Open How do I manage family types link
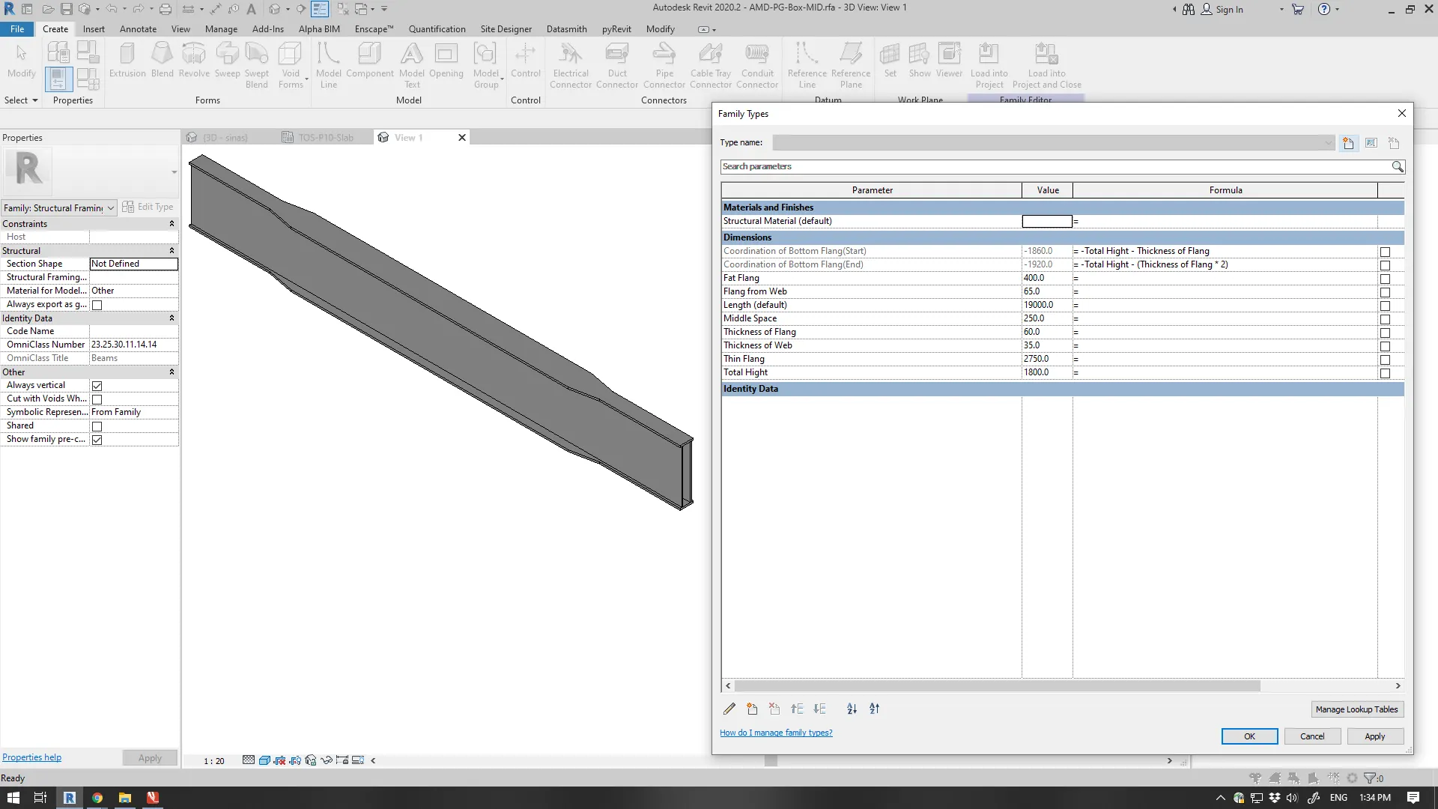 tap(776, 733)
